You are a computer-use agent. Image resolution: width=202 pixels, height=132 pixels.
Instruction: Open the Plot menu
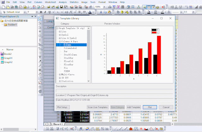29,2
